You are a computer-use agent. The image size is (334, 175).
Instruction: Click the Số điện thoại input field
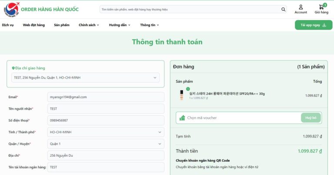[106, 120]
